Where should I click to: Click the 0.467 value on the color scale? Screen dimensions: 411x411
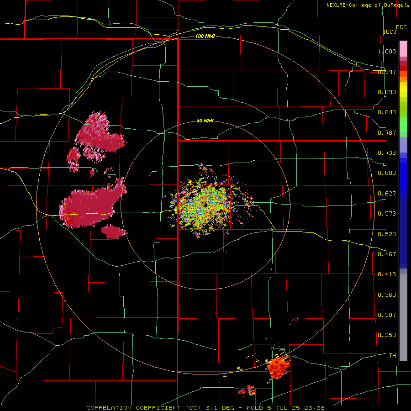(x=387, y=254)
